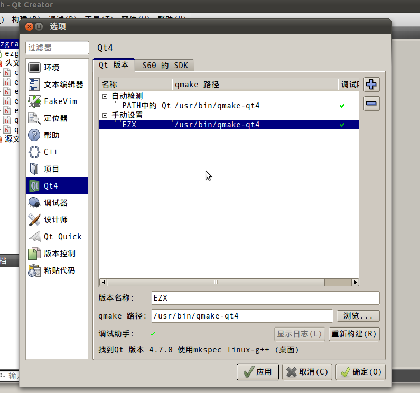
Task: Select the EZX version row
Action: pyautogui.click(x=229, y=125)
